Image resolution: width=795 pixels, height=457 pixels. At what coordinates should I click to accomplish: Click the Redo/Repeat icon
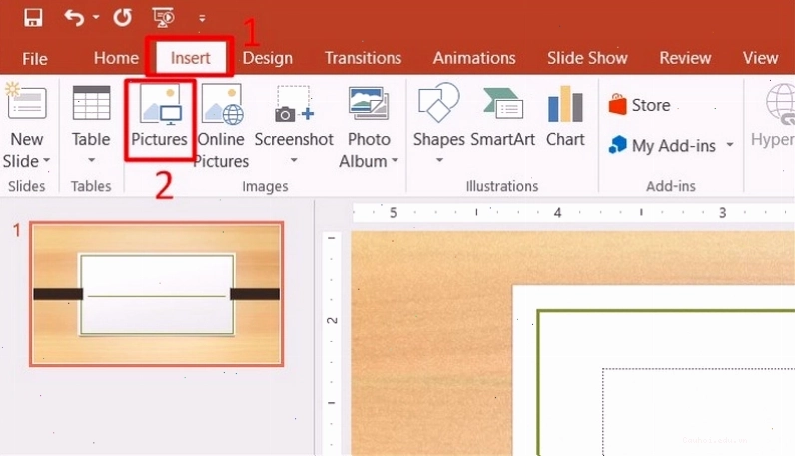pos(122,18)
